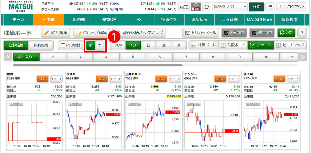Screen dimensions: 311x153
Task: Open the 設定 settings button
Action: [184, 7]
